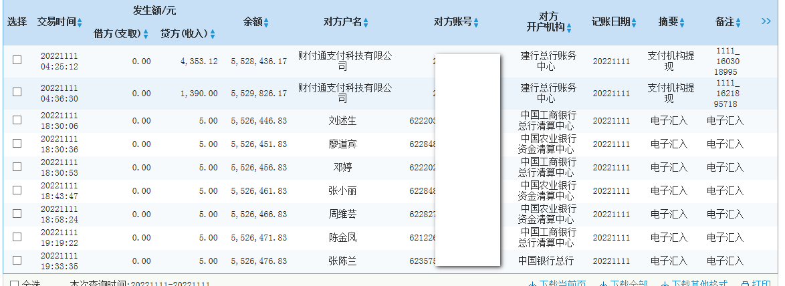
Task: Sort by 借方(支取) using its arrow icon
Action: [x=146, y=35]
